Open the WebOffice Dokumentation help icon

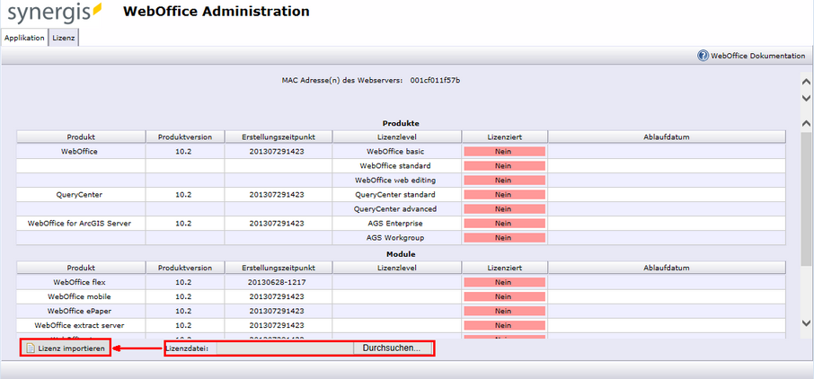(703, 56)
